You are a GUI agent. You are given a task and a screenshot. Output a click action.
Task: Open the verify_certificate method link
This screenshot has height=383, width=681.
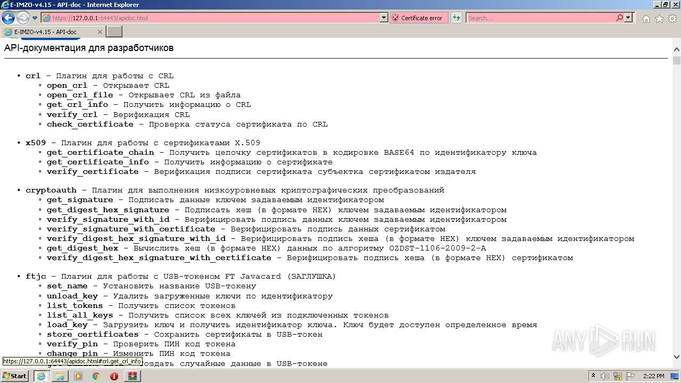click(93, 172)
